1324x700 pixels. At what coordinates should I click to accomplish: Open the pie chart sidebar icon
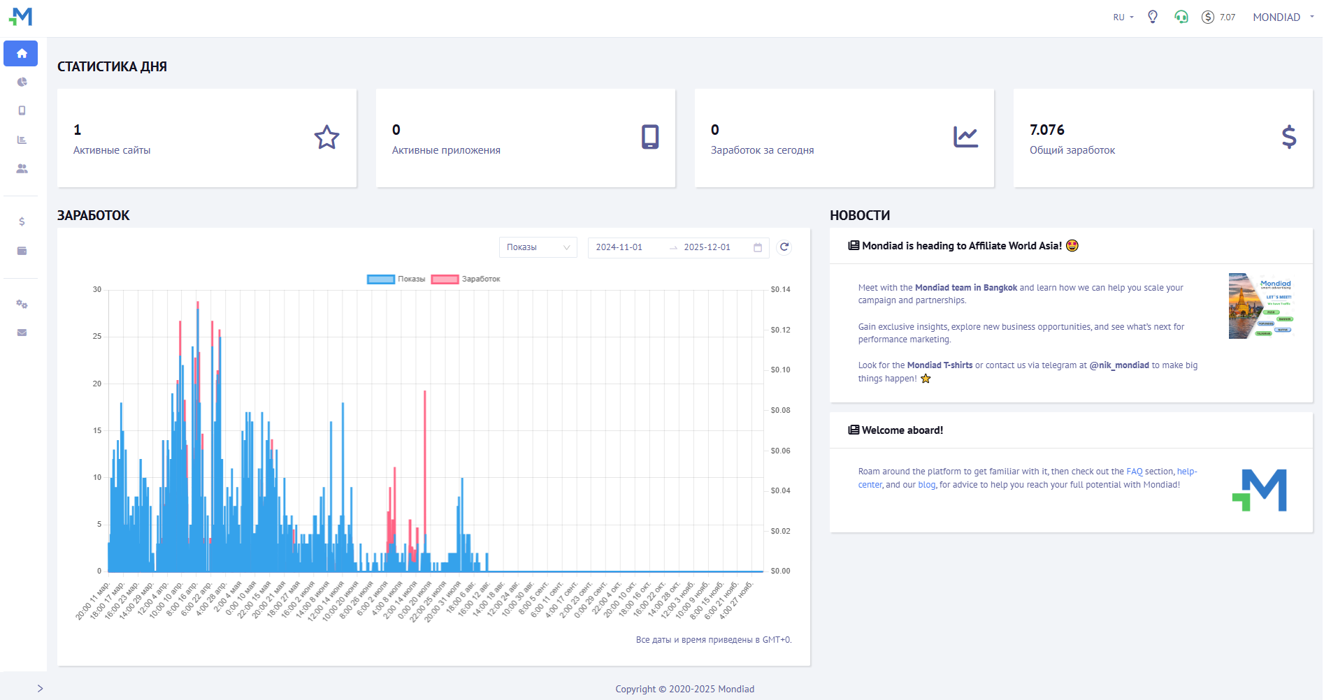point(22,82)
